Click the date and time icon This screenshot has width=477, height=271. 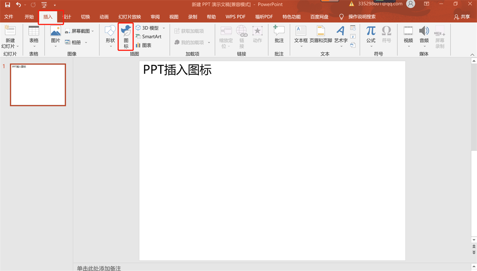(x=353, y=28)
